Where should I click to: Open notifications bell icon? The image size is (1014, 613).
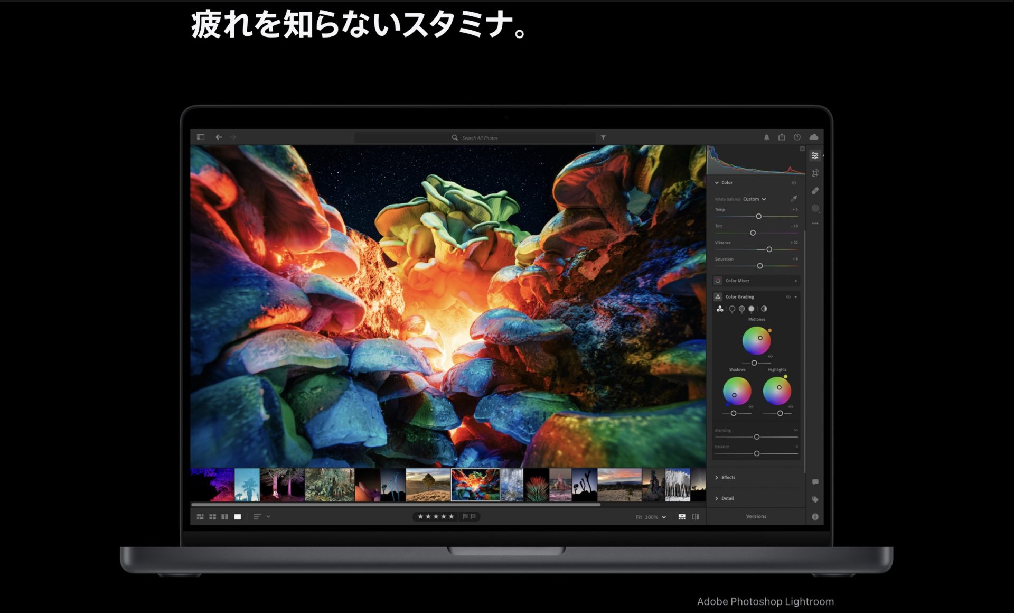click(x=766, y=137)
